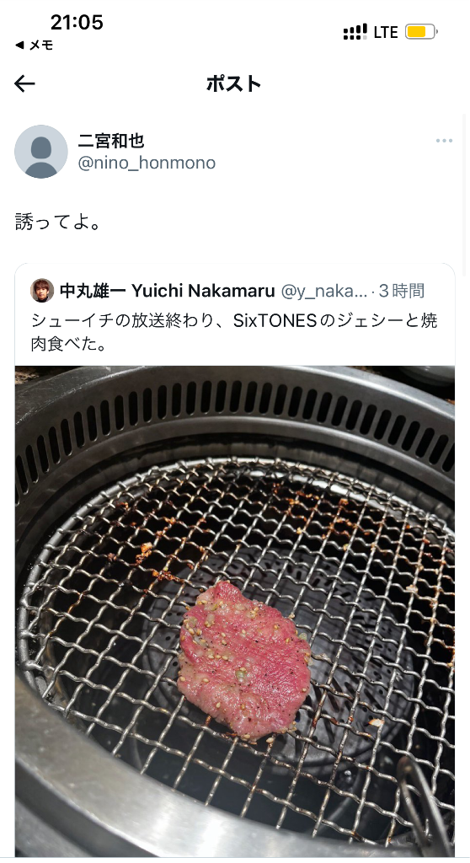Tap the 3時間 timestamp on the quoted post
Viewport: 470px width, 863px height.
(402, 291)
